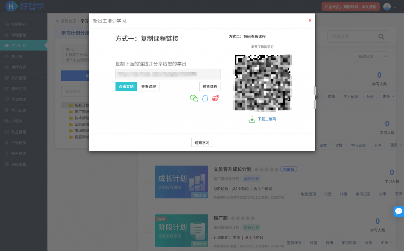
Task: Open the user avatar menu
Action: (x=387, y=7)
